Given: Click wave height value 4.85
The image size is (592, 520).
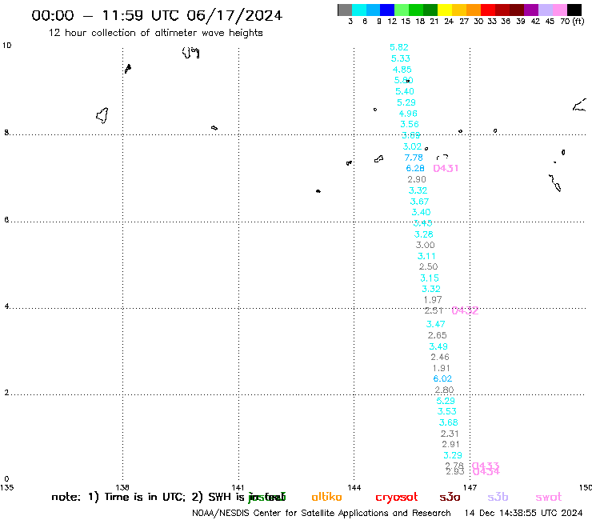Looking at the screenshot, I should [x=402, y=70].
